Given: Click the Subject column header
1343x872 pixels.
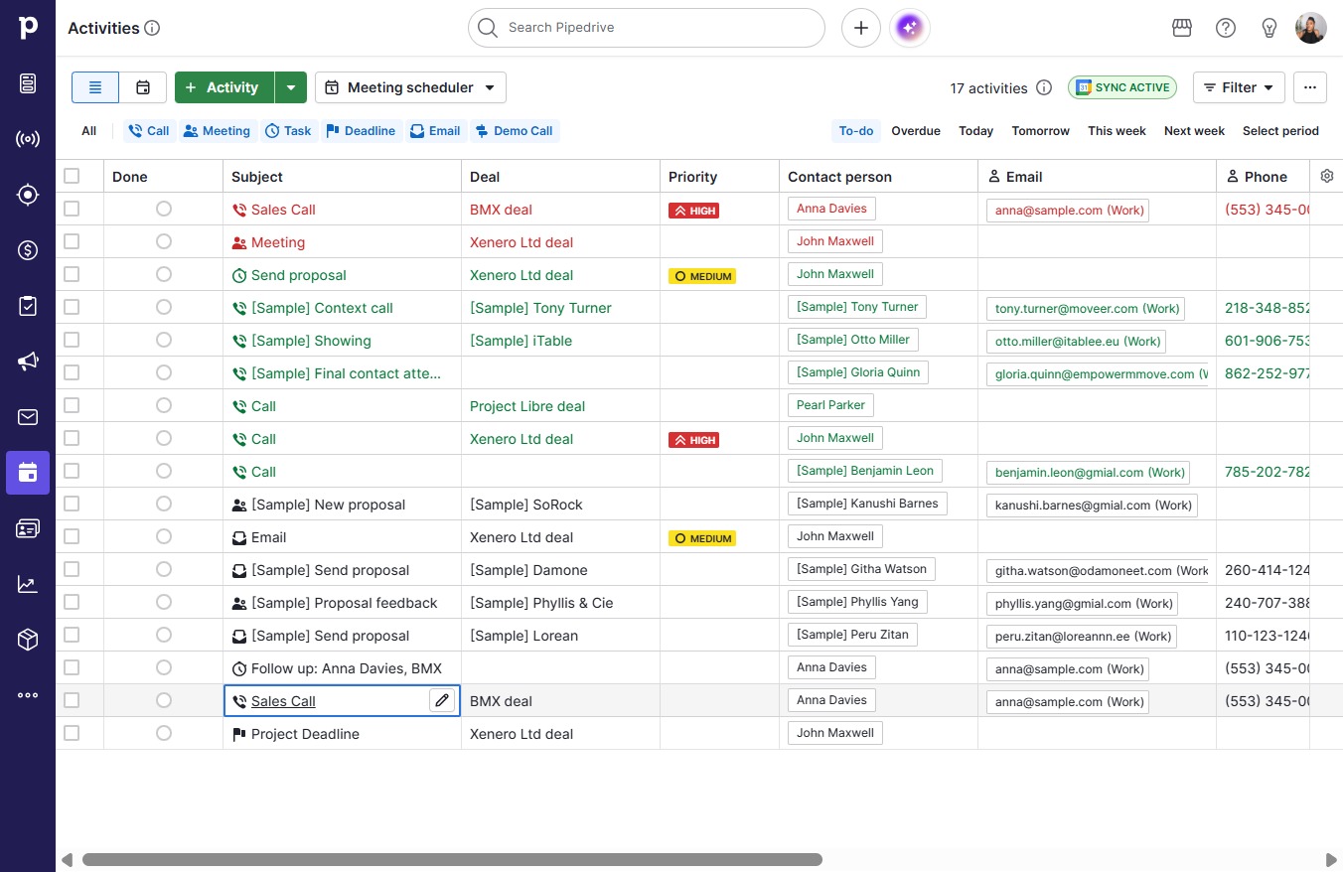Looking at the screenshot, I should coord(342,176).
